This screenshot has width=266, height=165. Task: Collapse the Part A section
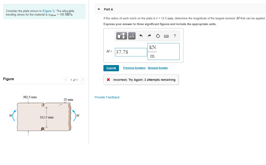tap(99, 9)
